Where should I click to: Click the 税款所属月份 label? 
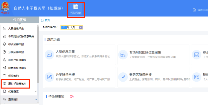tap(50, 27)
